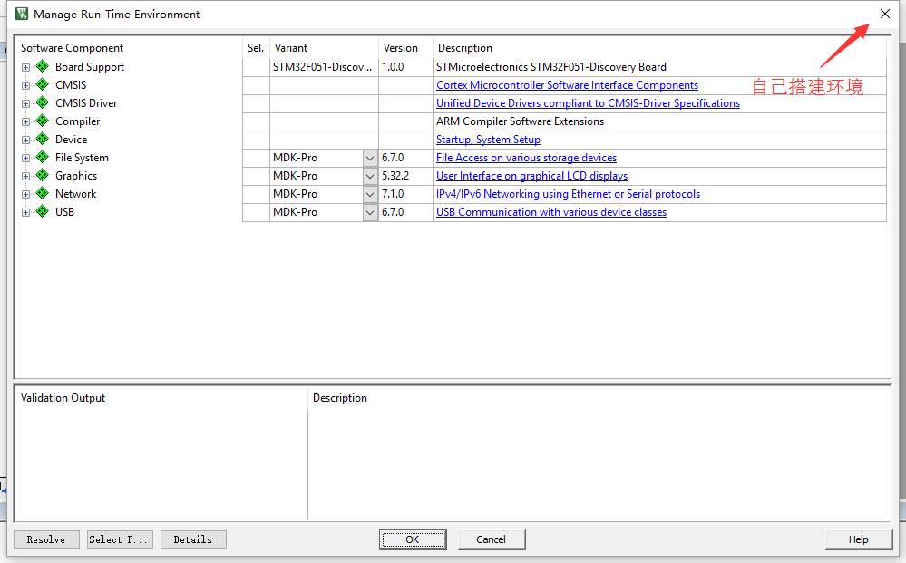This screenshot has width=906, height=563.
Task: Expand the Compiler tree node
Action: tap(25, 121)
